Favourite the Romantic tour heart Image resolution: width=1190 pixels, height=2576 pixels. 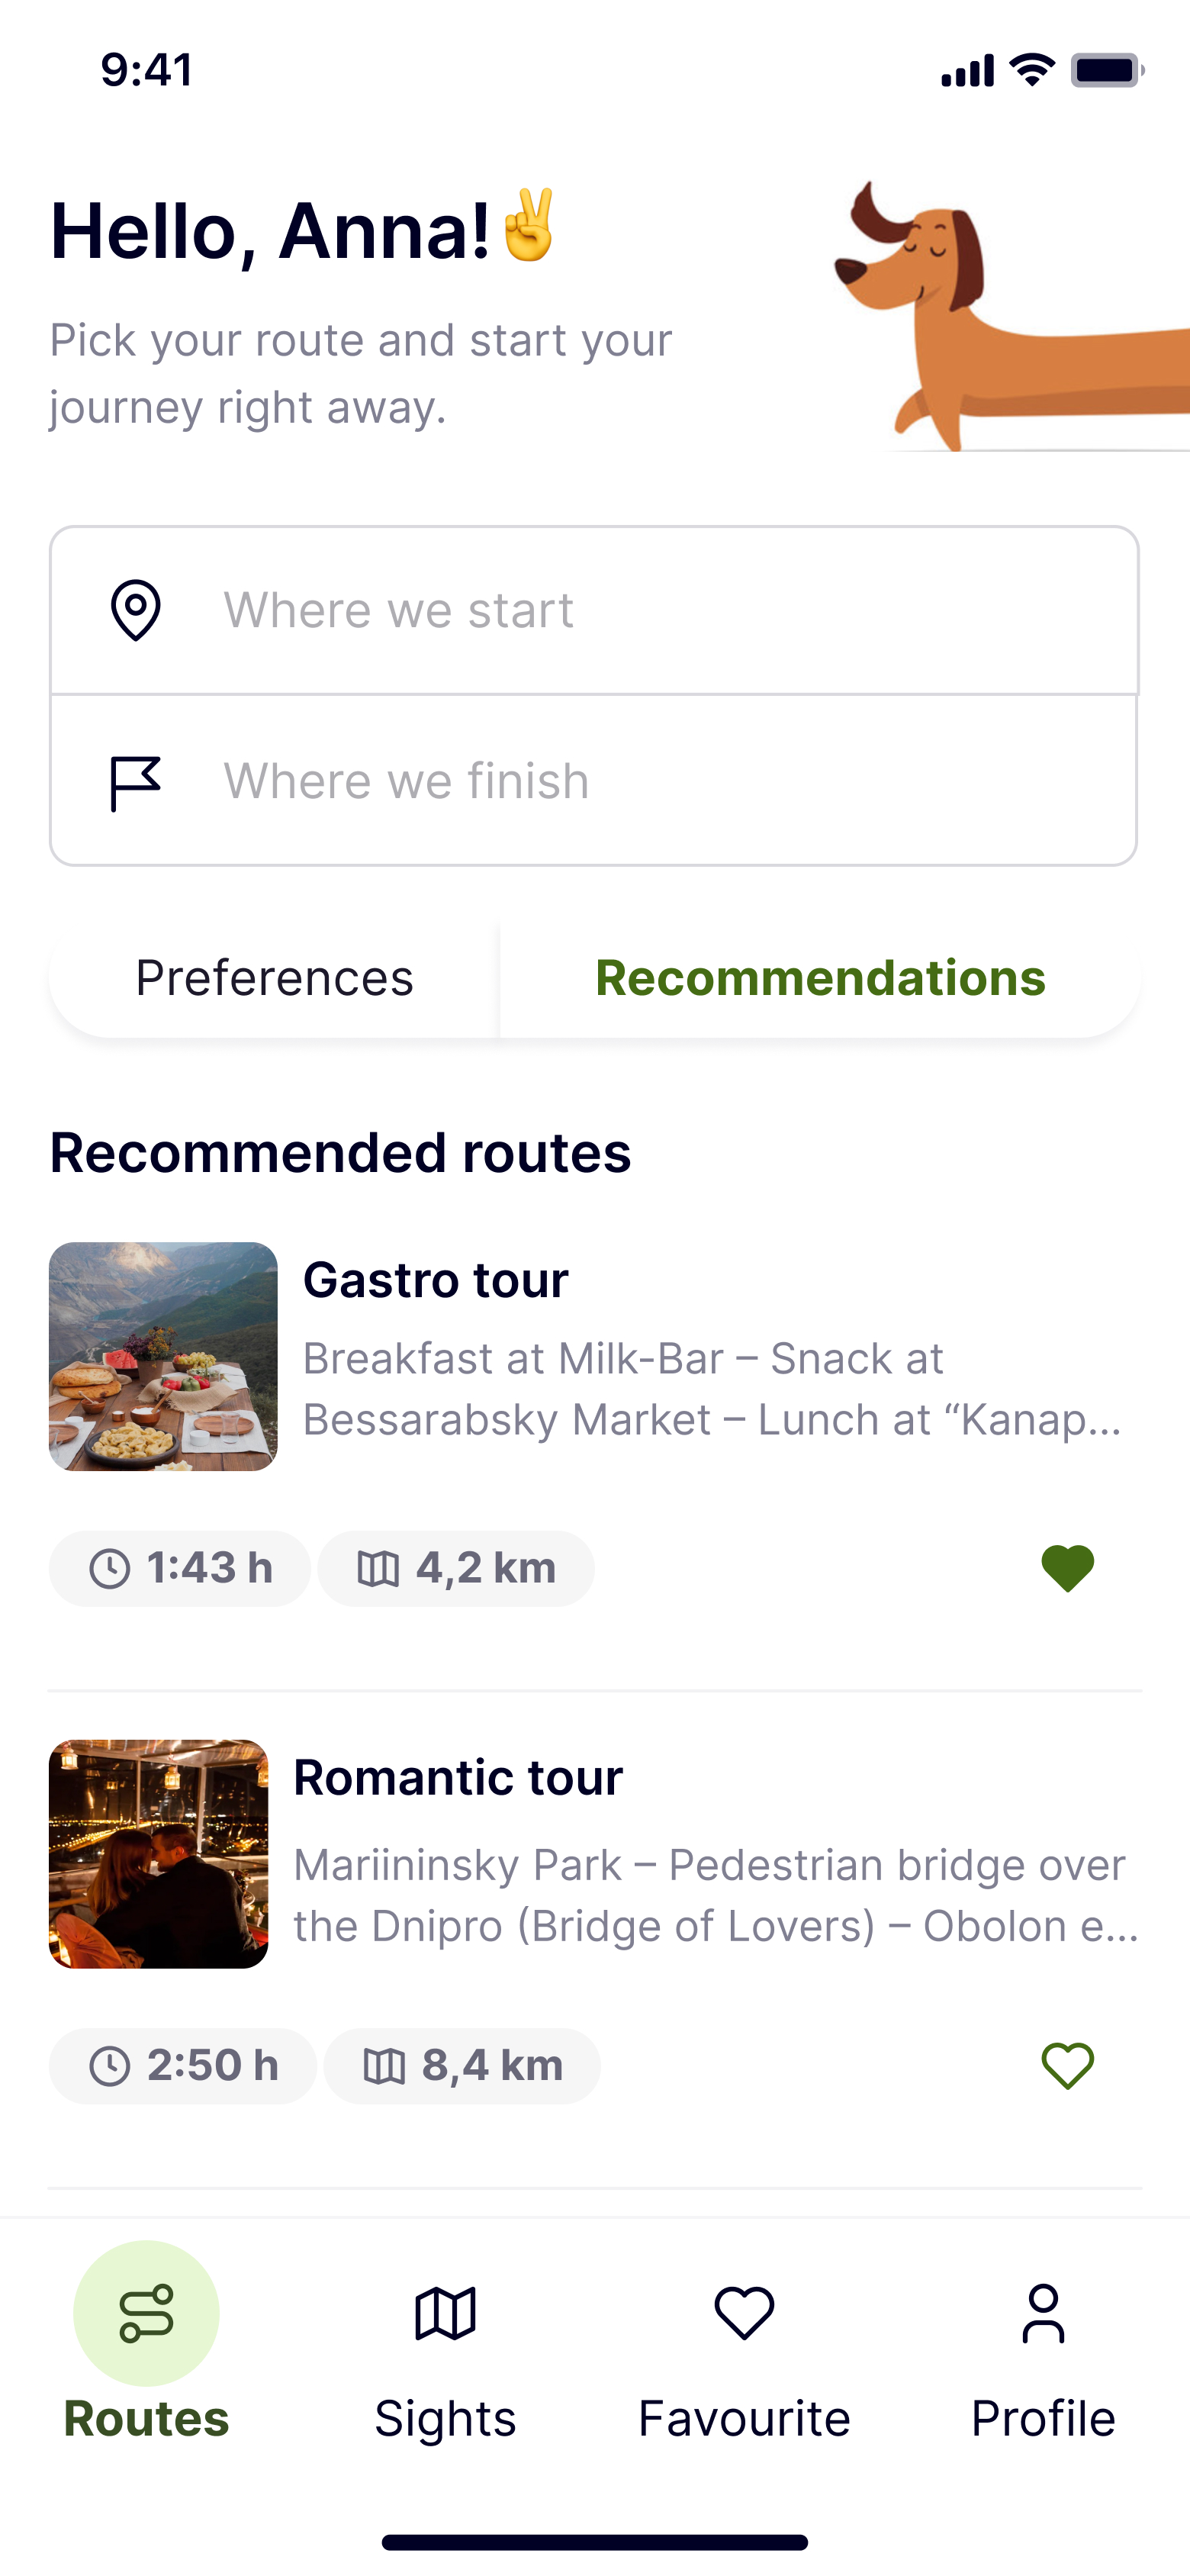point(1067,2066)
